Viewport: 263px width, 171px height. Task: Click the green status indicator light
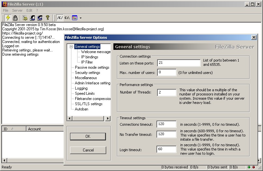[249, 167]
